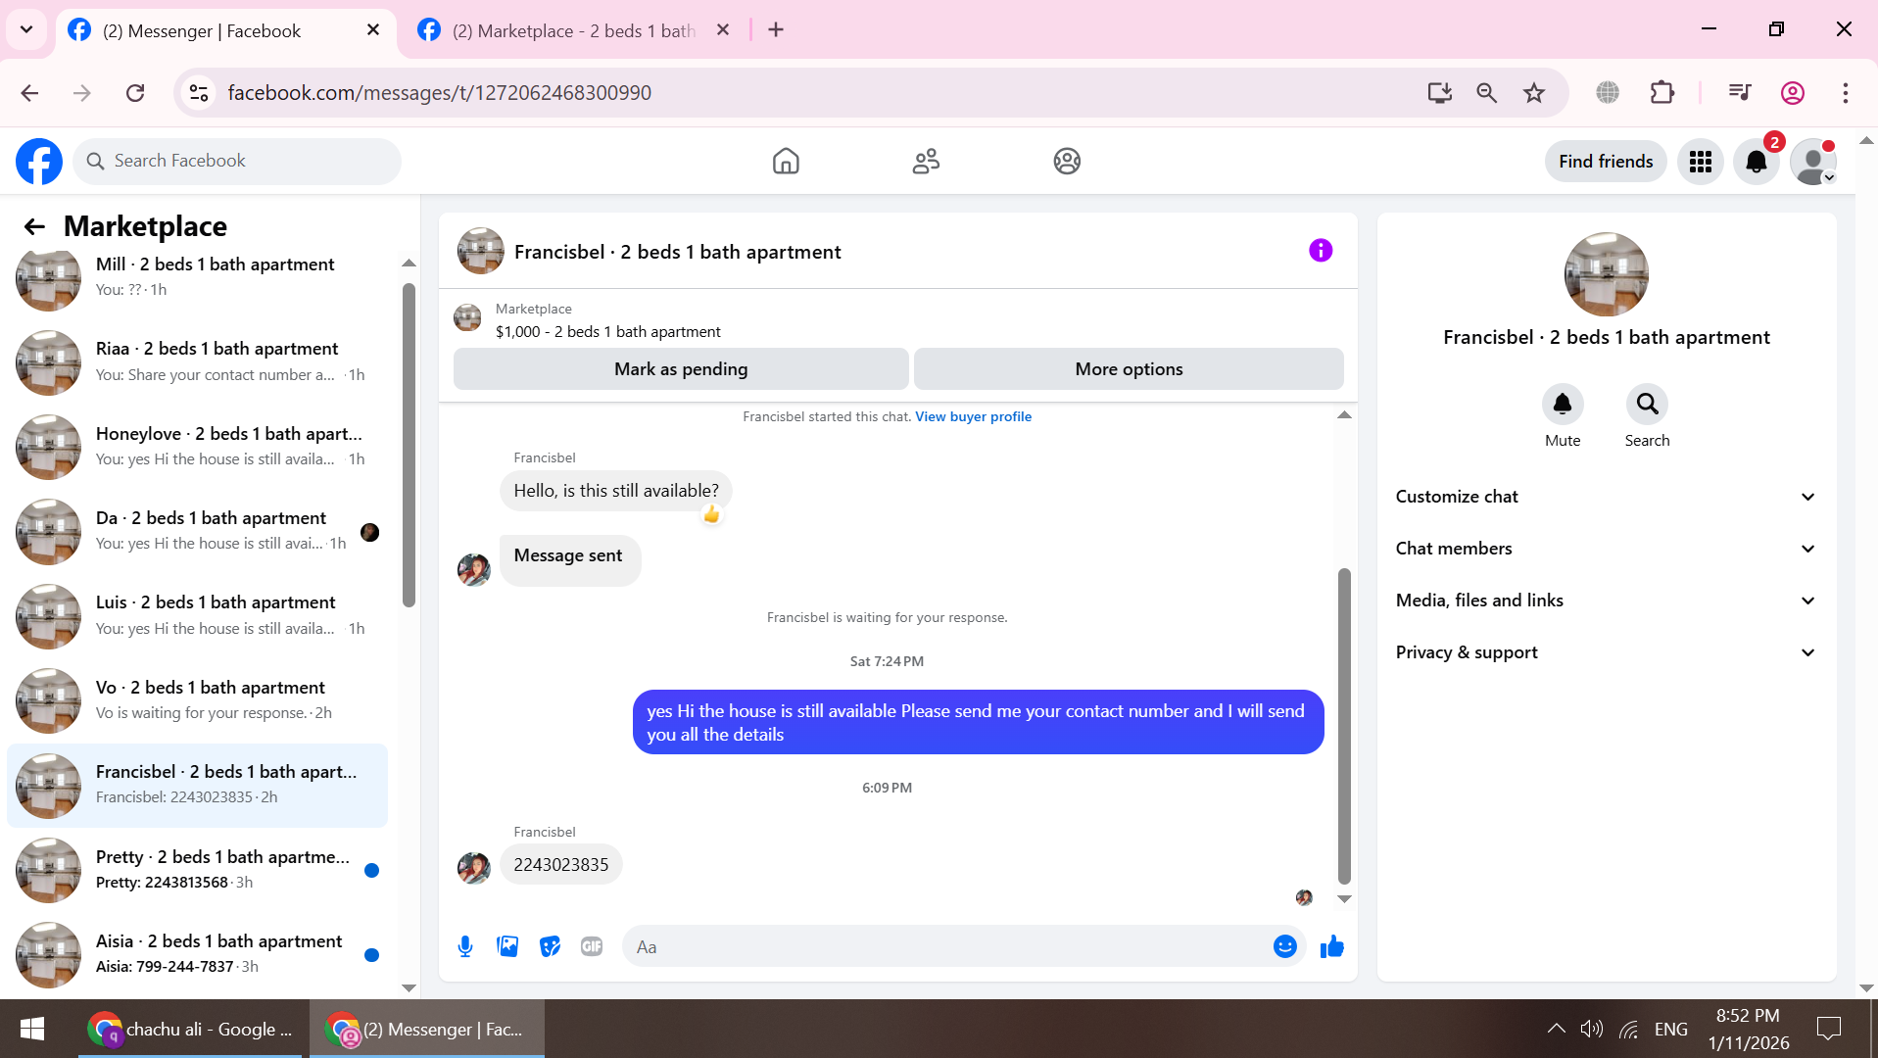Search in conversation magnifier icon
The height and width of the screenshot is (1058, 1878).
tap(1647, 404)
